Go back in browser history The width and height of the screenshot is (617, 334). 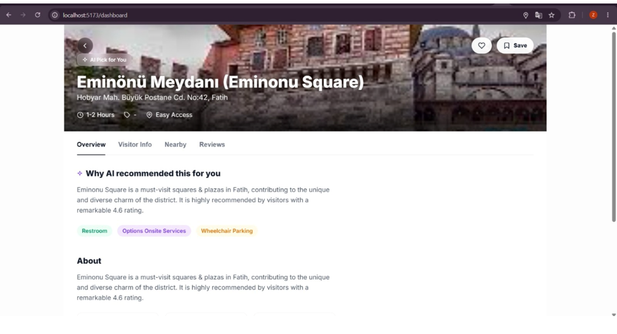[x=8, y=15]
